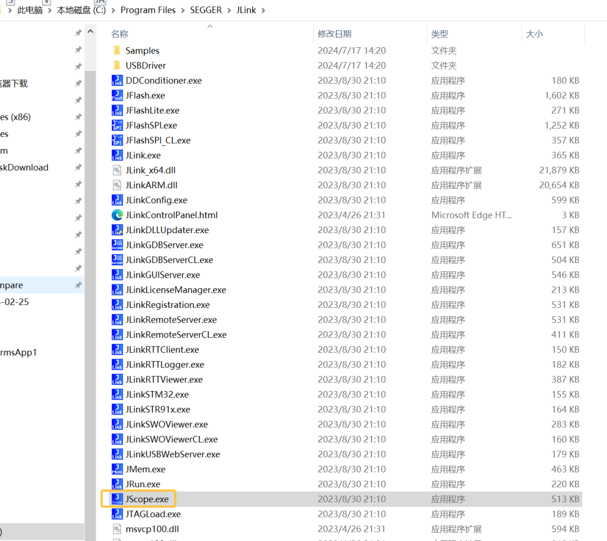Click the JLinkRTTViewer.exe icon
The height and width of the screenshot is (541, 607).
pyautogui.click(x=117, y=379)
